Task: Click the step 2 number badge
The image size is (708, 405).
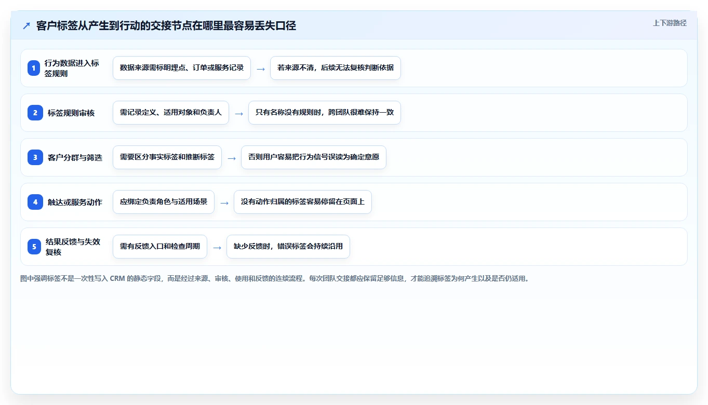Action: (x=35, y=113)
